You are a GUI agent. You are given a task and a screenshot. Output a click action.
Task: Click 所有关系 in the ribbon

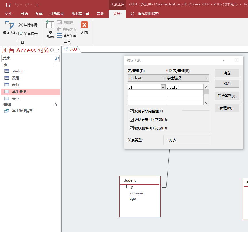67,36
